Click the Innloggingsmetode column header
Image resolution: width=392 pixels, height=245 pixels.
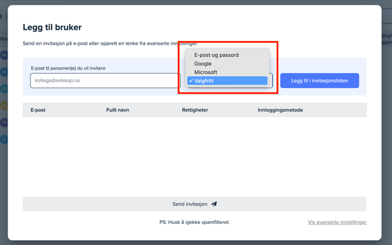pos(280,110)
